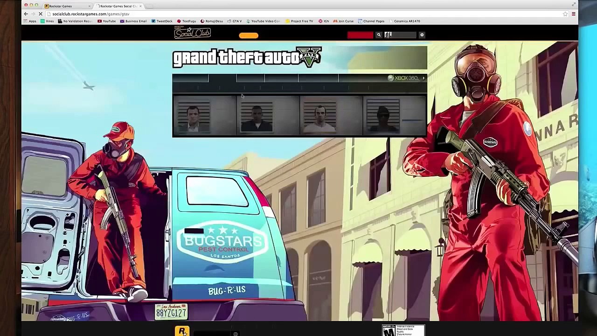
Task: Click the red button in Social Club header
Action: [360, 35]
